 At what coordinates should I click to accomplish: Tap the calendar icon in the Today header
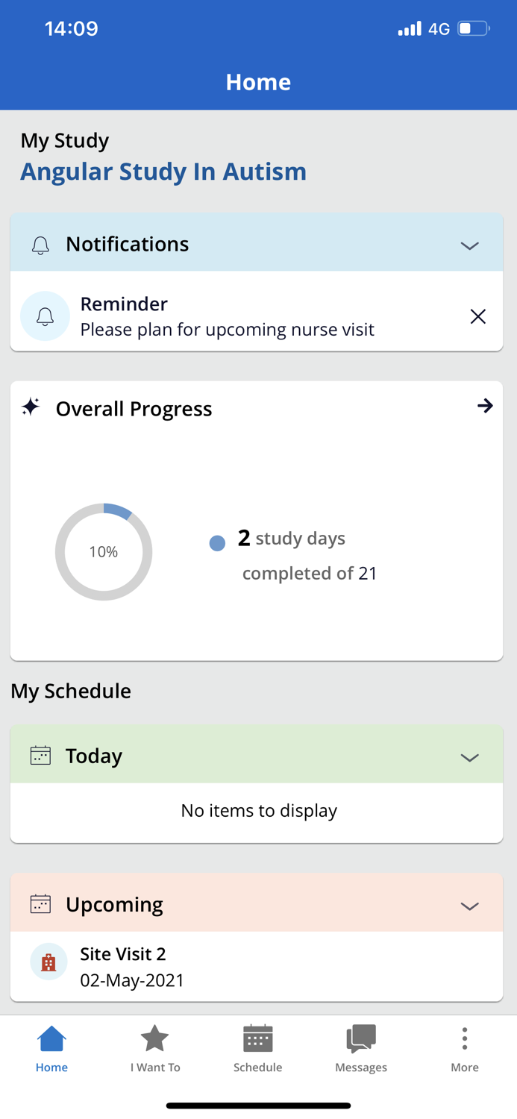40,756
